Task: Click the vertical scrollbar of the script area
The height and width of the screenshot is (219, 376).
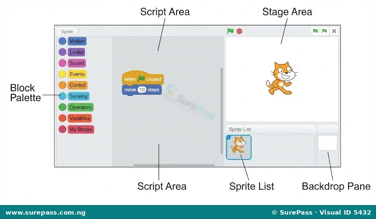Action: 221,111
